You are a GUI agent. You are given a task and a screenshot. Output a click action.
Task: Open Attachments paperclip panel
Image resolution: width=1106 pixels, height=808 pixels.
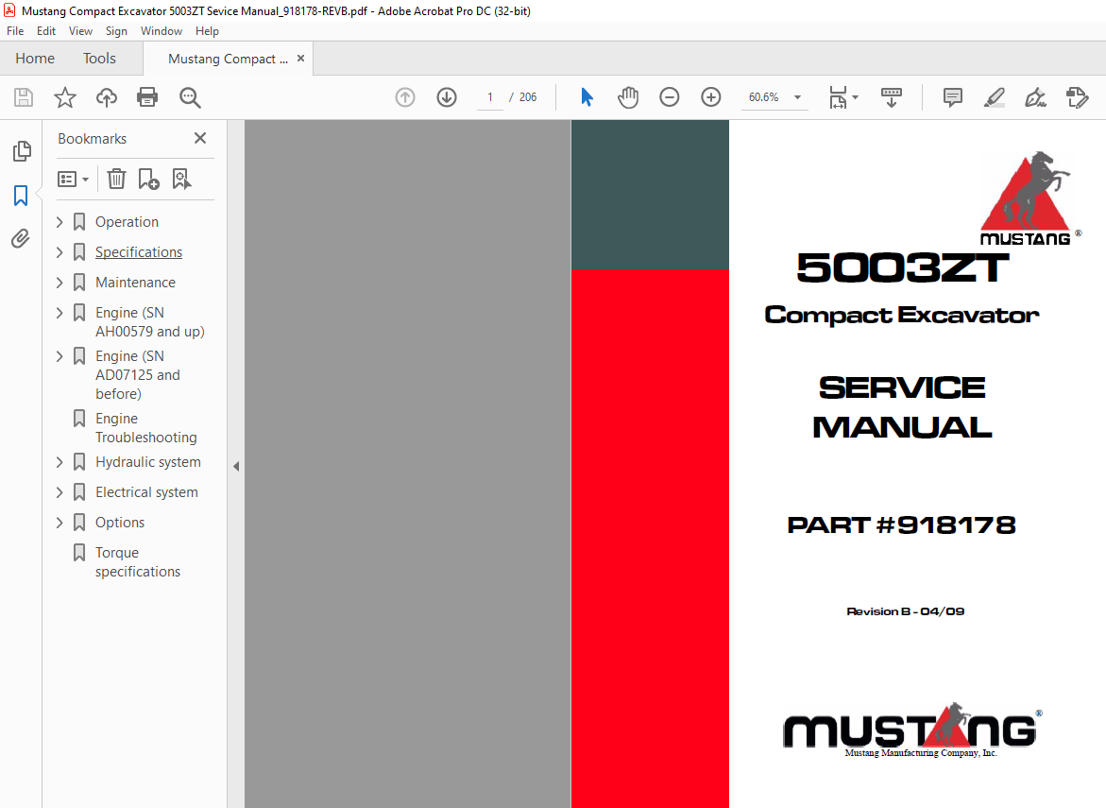(x=21, y=238)
